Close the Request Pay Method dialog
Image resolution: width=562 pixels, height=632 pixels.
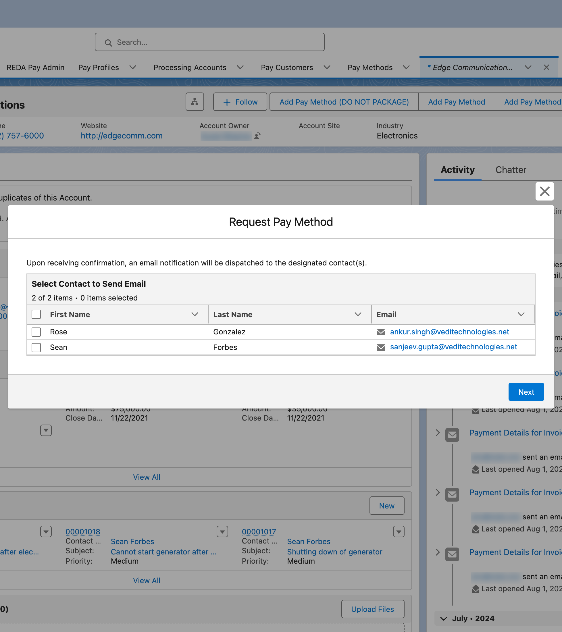click(x=544, y=191)
